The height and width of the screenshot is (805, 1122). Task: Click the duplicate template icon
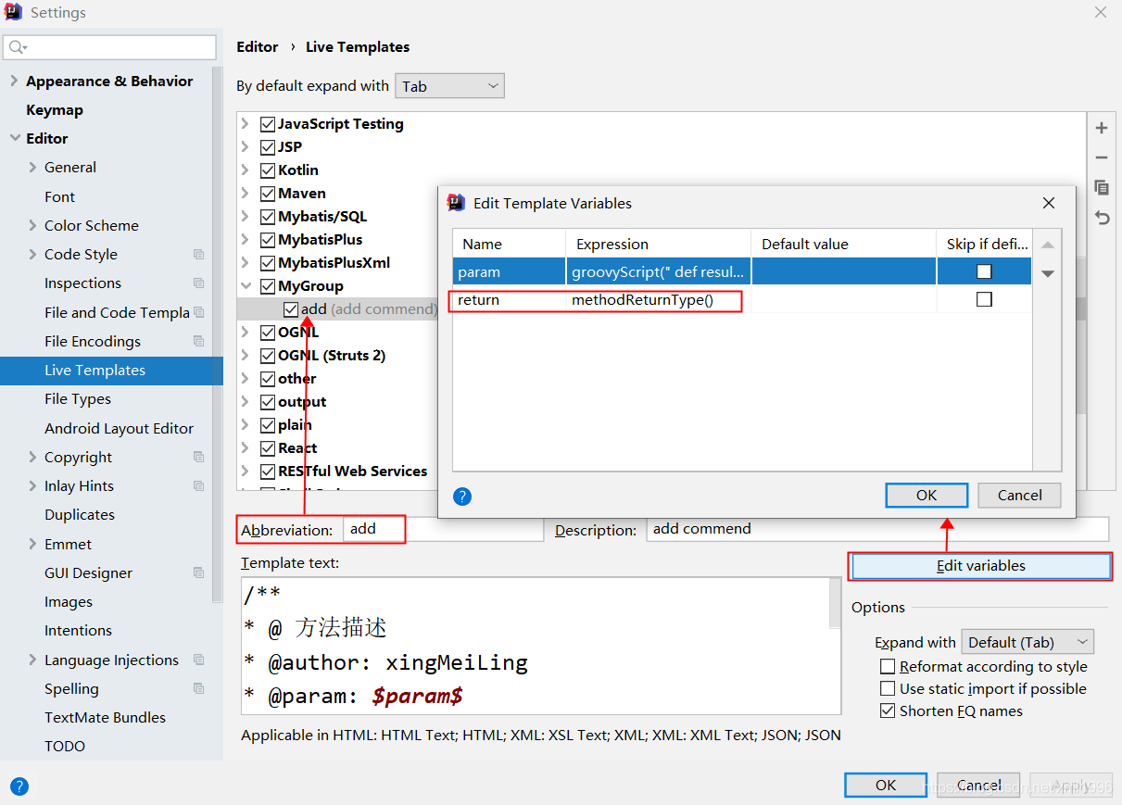pos(1102,188)
